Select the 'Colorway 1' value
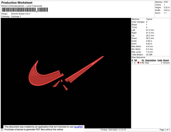This screenshot has width=171, height=132. click(x=16, y=16)
